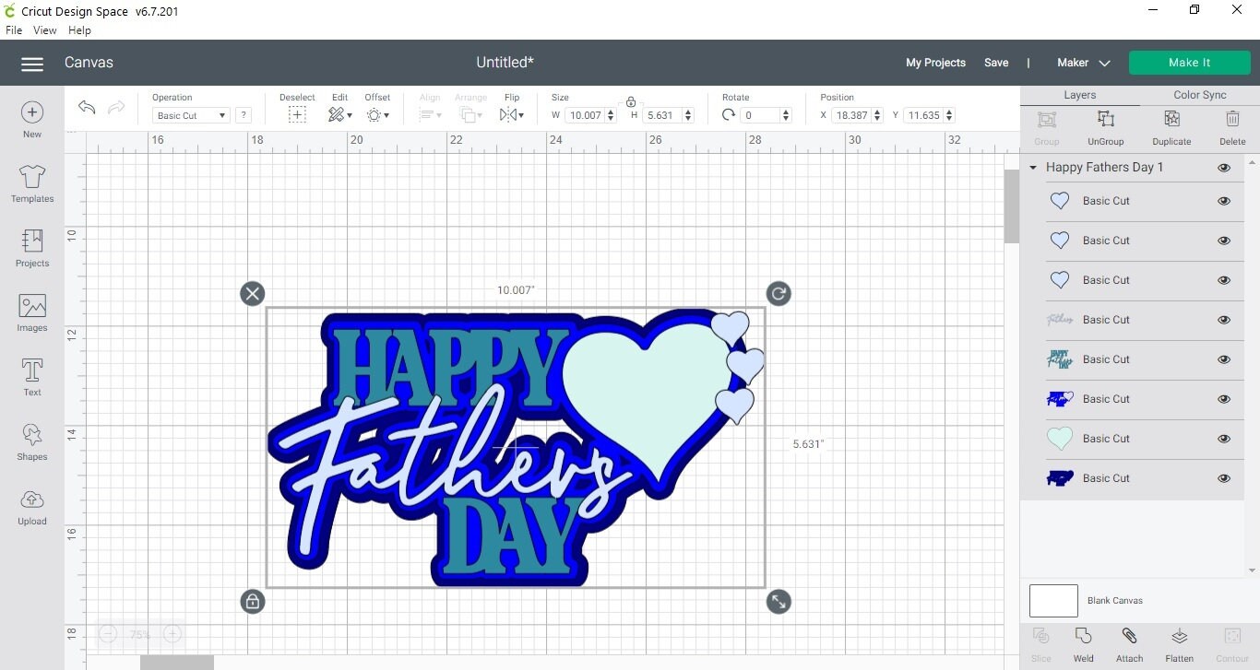
Task: Hide the bottom dark blue background layer
Action: (x=1224, y=478)
